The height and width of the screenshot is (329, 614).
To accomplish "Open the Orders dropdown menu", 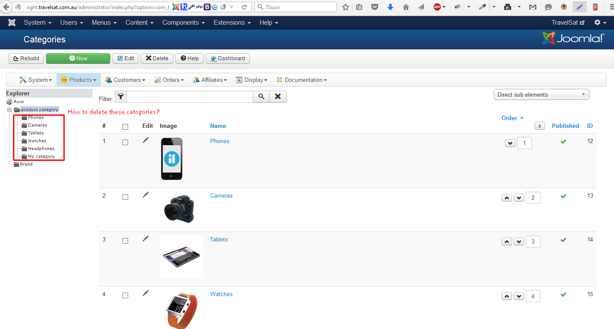I will [169, 80].
